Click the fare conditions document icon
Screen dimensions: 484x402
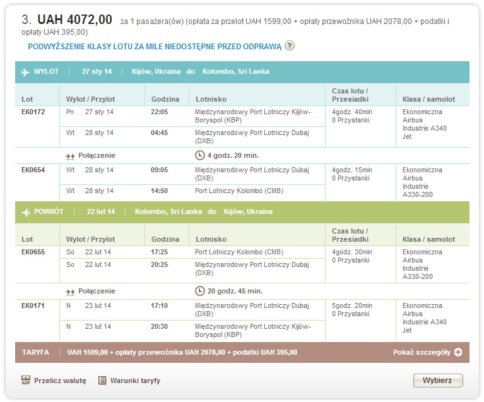pos(102,381)
